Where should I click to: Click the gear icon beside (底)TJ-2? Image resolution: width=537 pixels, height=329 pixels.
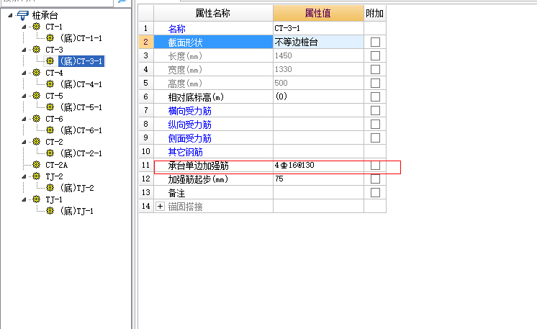click(x=50, y=188)
